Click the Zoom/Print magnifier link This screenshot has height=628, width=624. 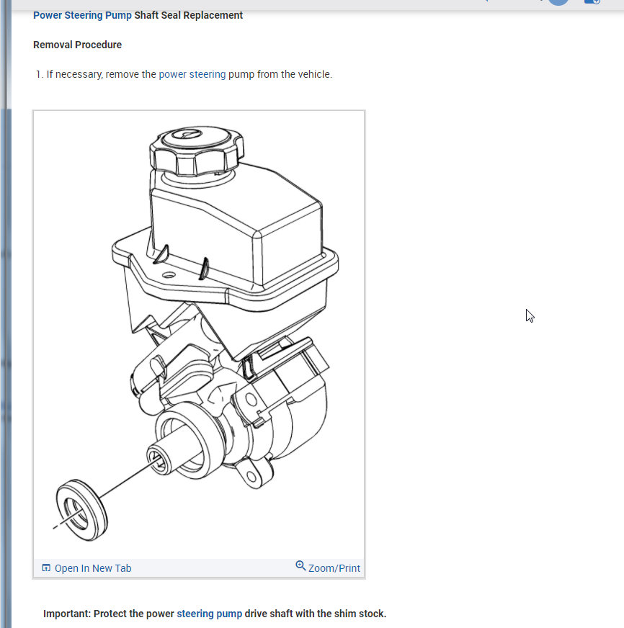click(328, 567)
